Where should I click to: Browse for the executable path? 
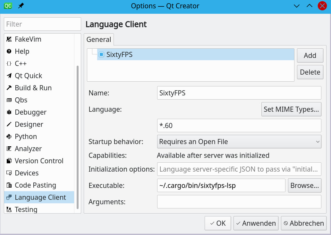305,185
